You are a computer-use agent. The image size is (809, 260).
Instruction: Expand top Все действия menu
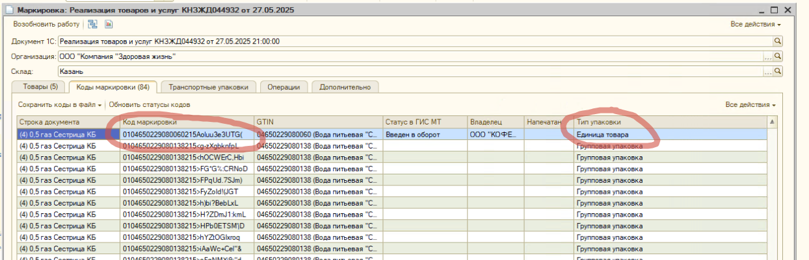[x=755, y=24]
